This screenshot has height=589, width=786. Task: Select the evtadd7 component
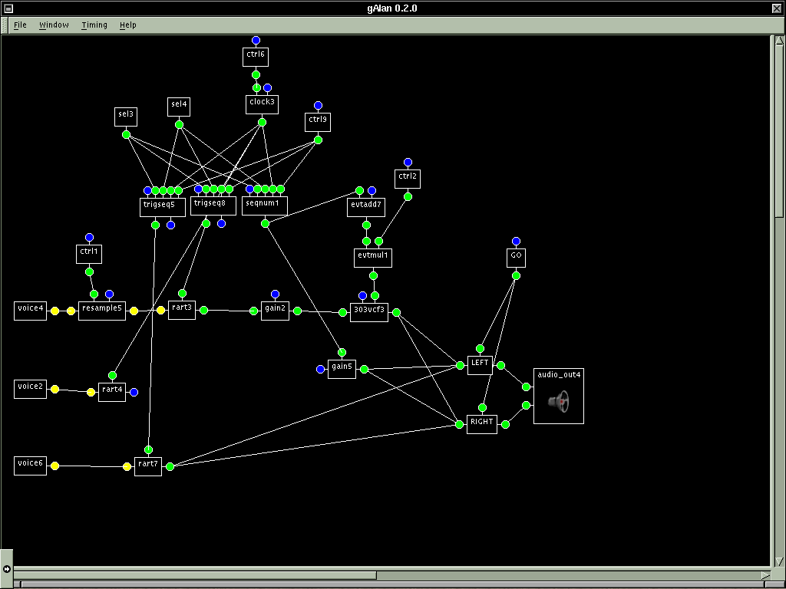366,206
